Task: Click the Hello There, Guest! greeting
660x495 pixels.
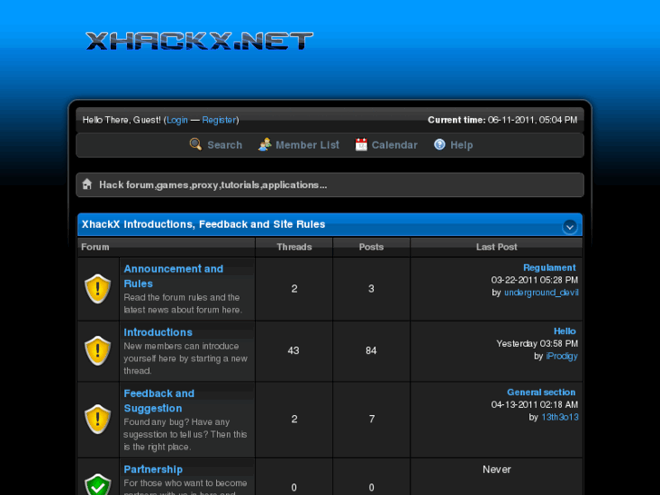Action: click(x=122, y=120)
